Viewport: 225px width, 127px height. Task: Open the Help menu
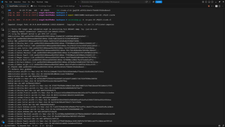click(46, 2)
